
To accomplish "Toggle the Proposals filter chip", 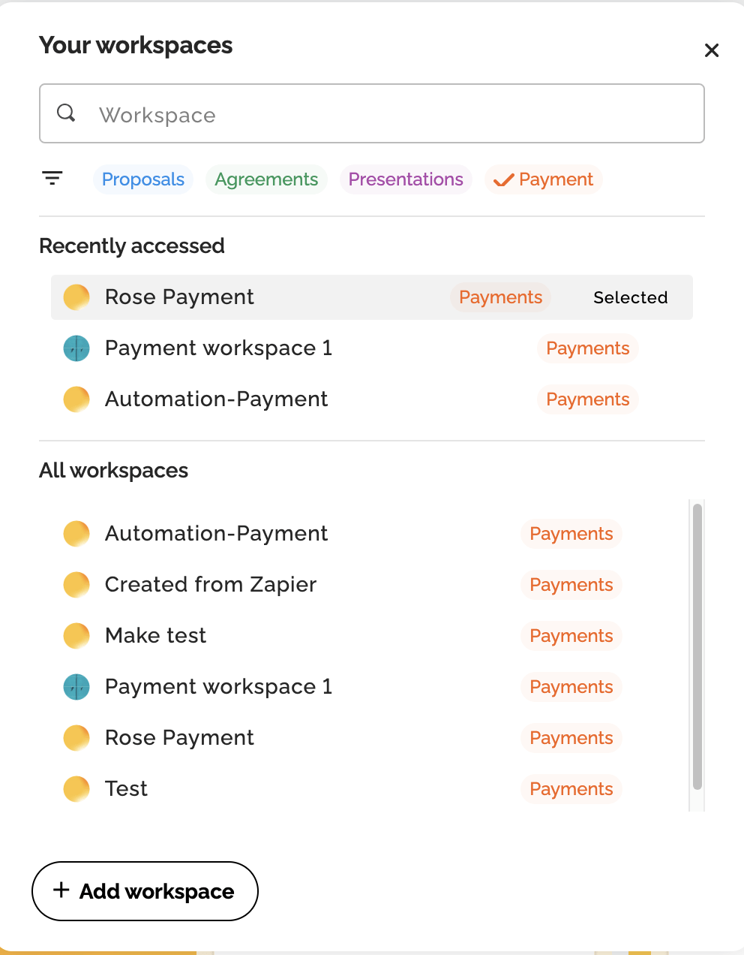I will pos(143,179).
